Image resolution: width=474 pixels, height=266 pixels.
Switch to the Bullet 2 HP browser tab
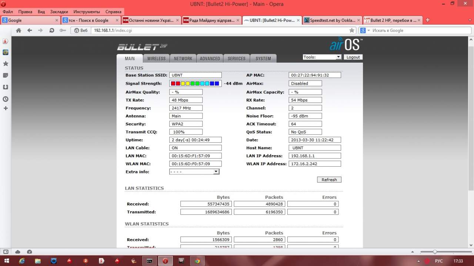[x=393, y=20]
